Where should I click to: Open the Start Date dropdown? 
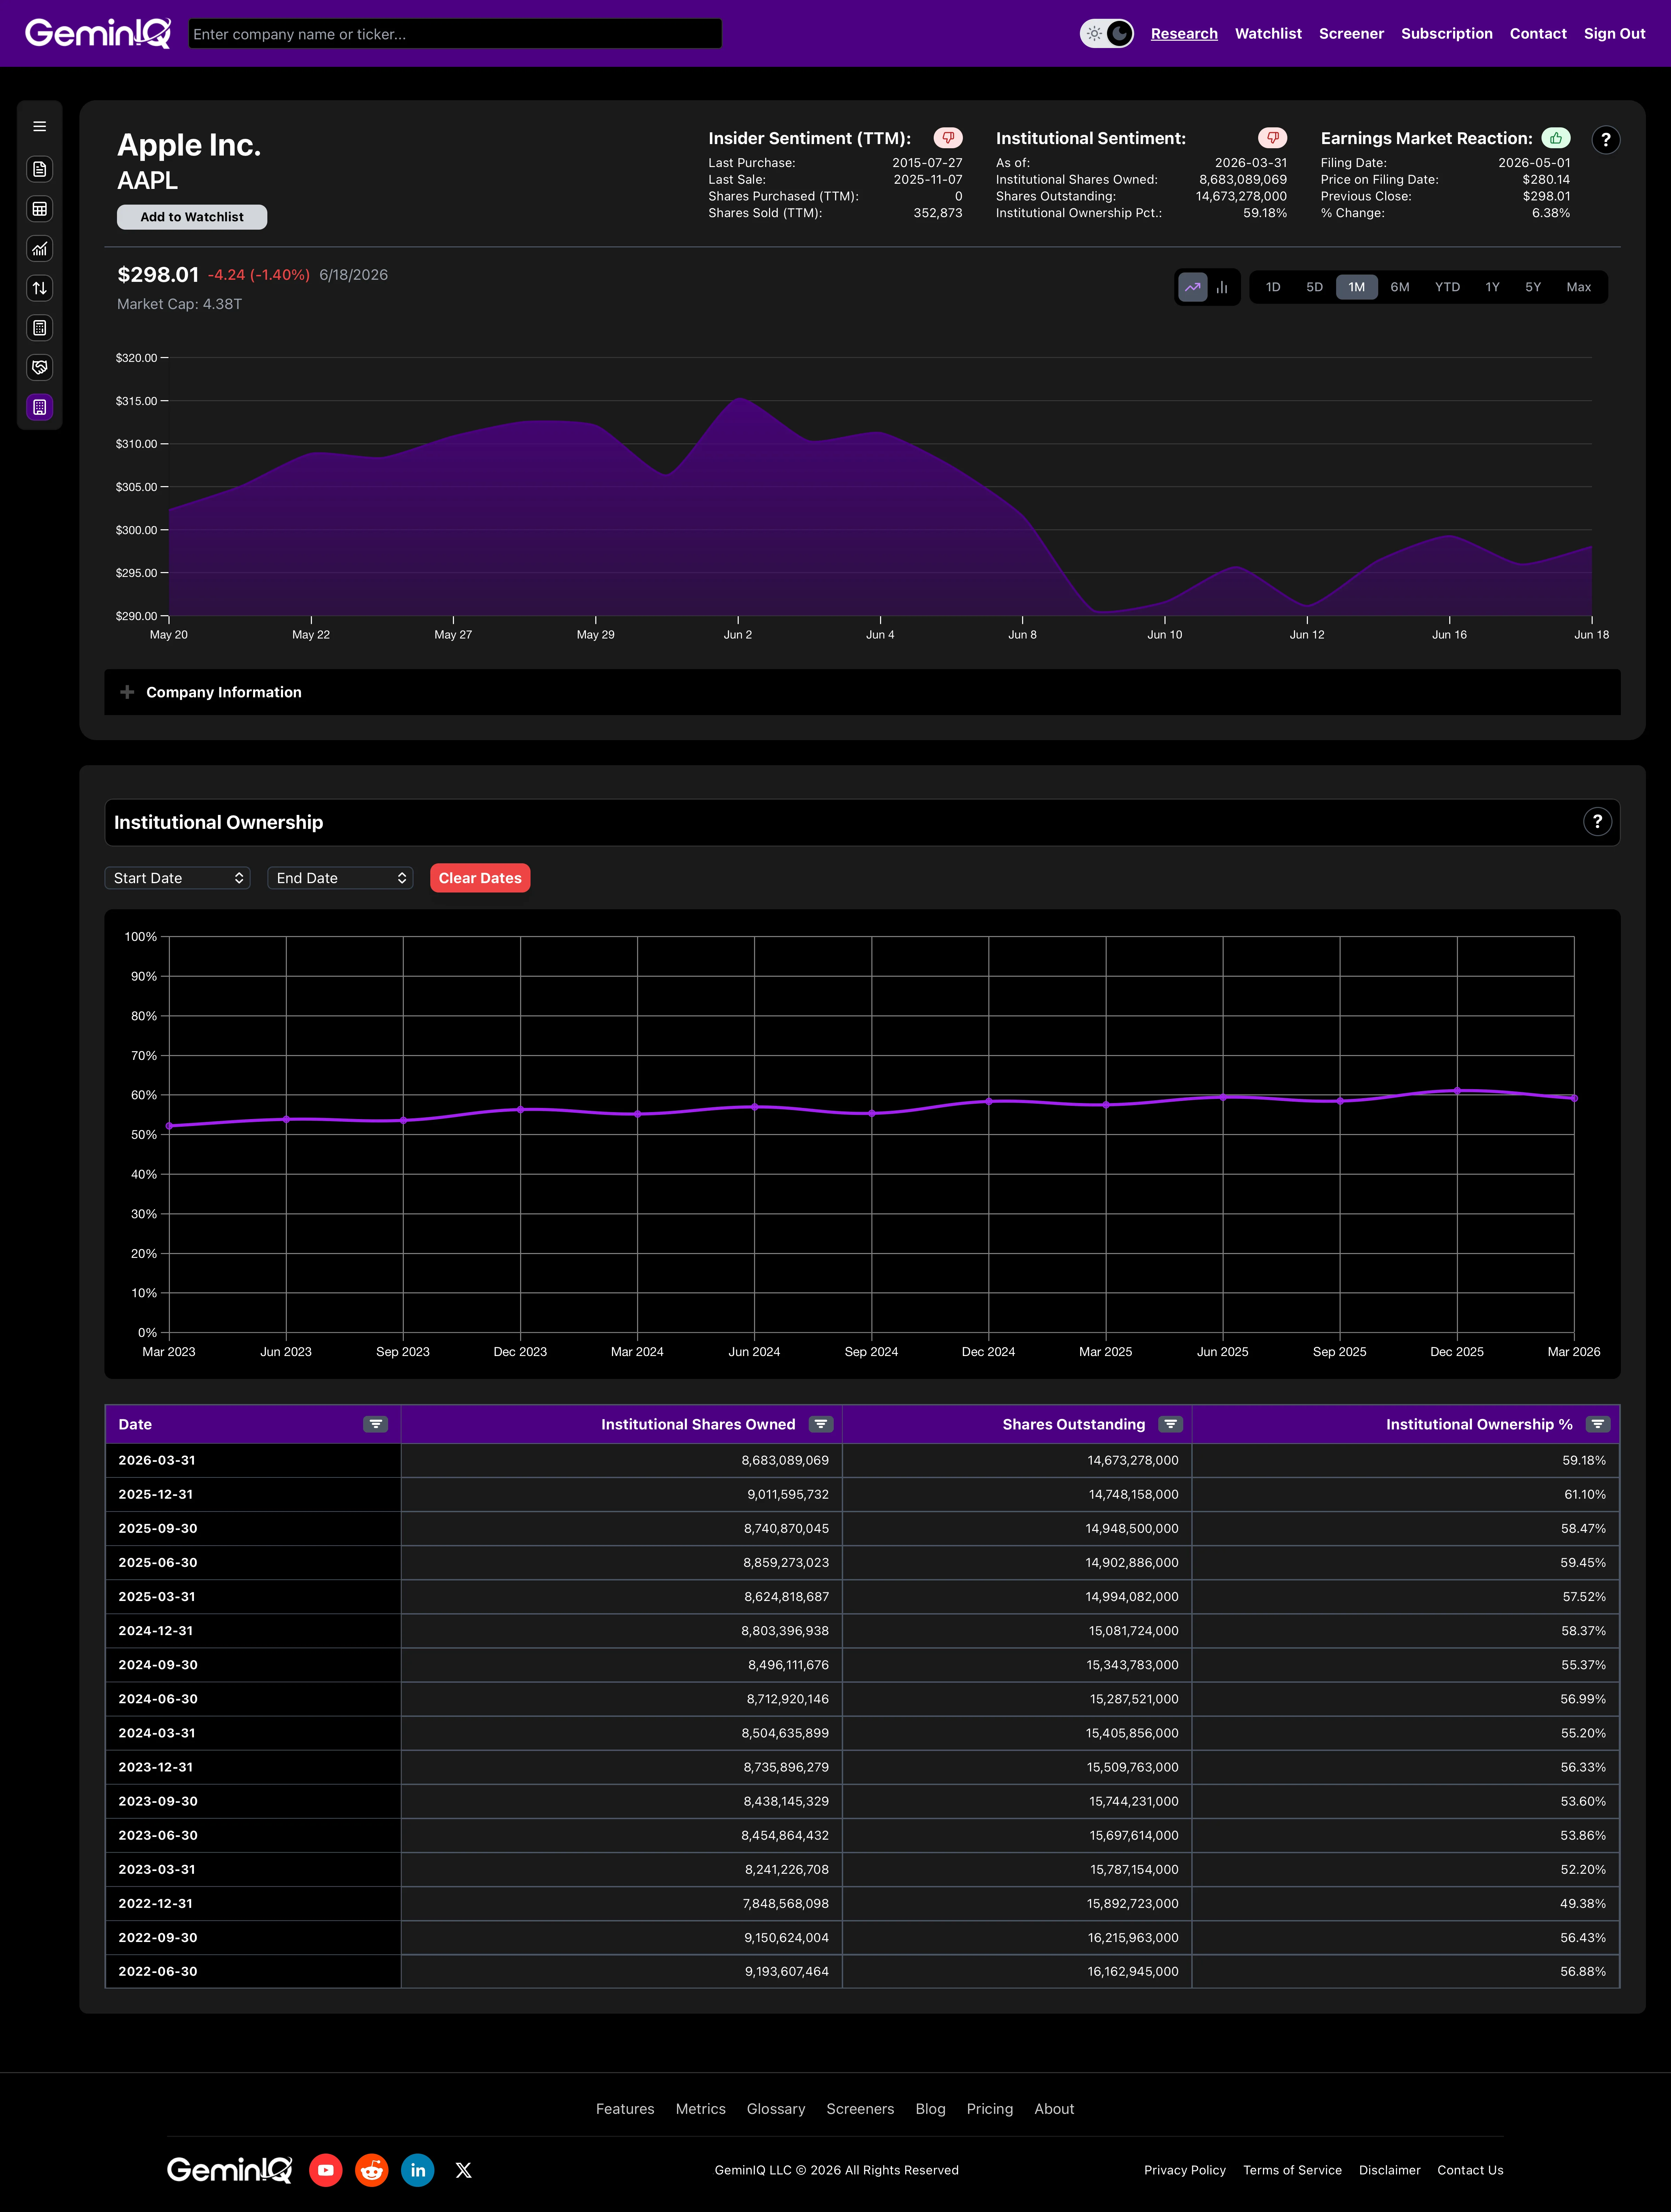click(x=177, y=878)
